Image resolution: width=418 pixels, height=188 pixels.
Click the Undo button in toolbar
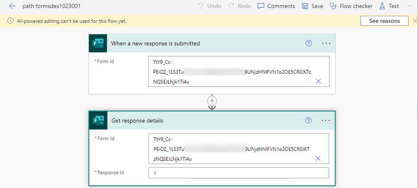210,6
